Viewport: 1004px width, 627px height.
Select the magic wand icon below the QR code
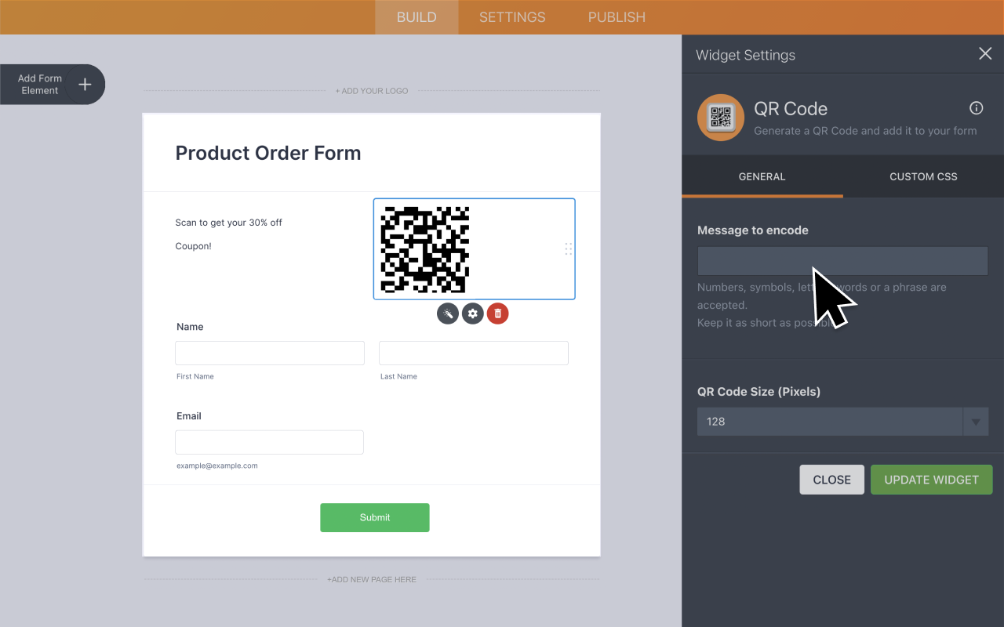click(x=447, y=313)
